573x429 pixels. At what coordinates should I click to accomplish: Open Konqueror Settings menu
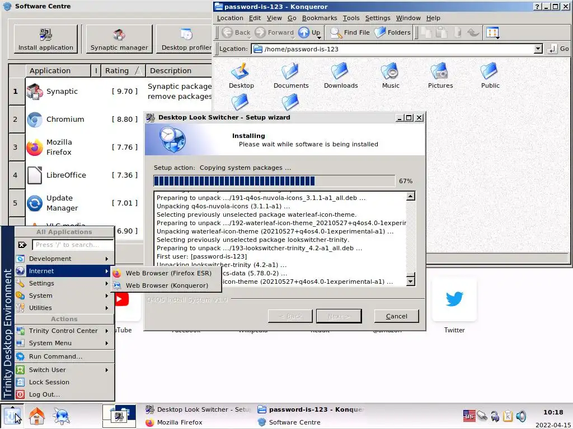[x=378, y=18]
